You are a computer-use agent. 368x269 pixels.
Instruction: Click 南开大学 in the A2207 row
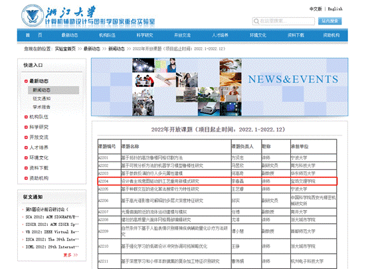tap(299, 212)
